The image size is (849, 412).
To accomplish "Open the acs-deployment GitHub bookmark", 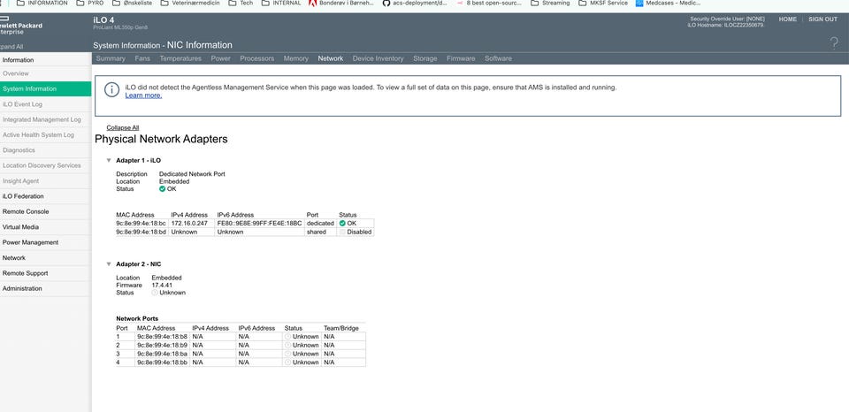I will 415,4.
